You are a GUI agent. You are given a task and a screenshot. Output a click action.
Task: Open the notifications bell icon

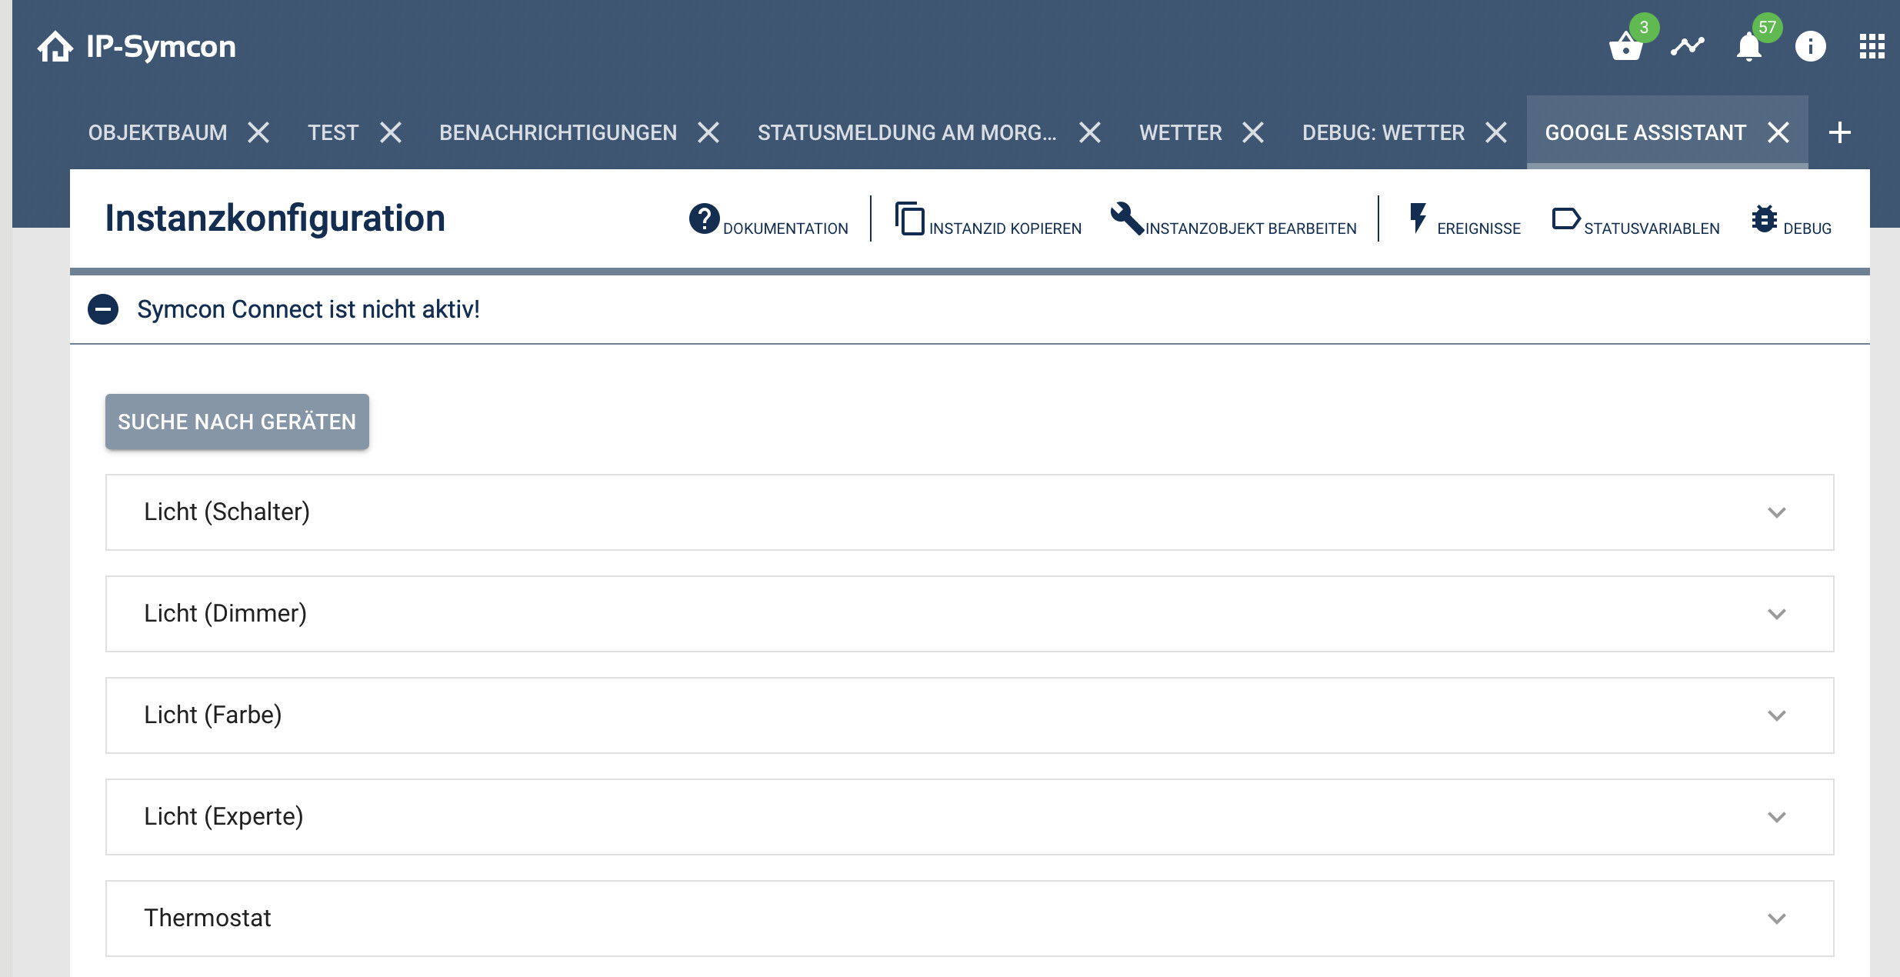(x=1748, y=47)
